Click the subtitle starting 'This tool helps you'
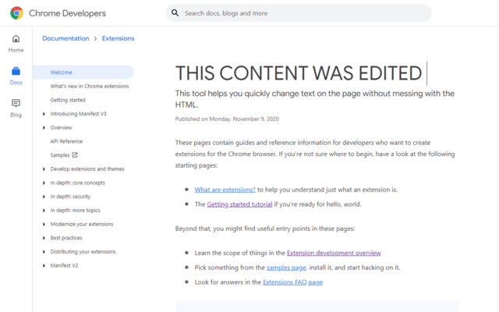 pyautogui.click(x=315, y=99)
